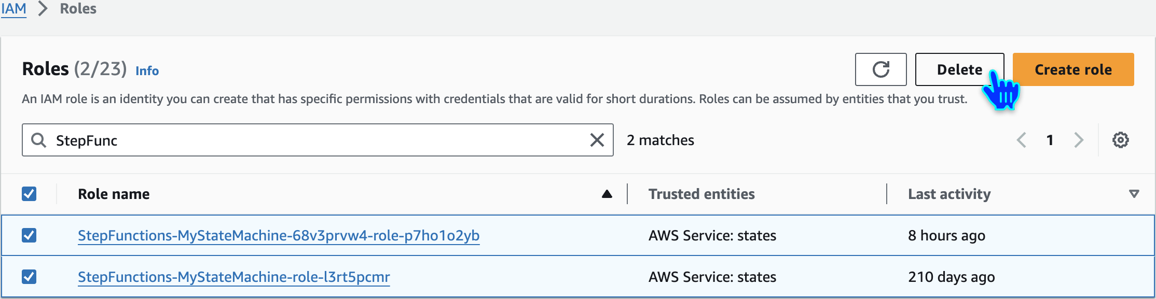
Task: Click the Create role button
Action: tap(1073, 69)
